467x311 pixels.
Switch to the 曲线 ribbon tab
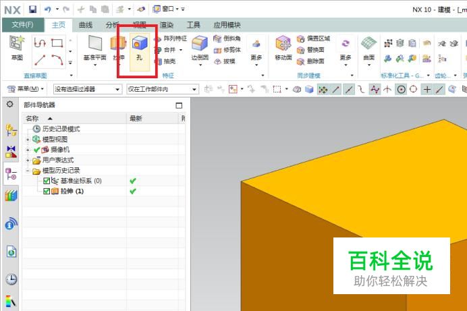click(x=86, y=25)
